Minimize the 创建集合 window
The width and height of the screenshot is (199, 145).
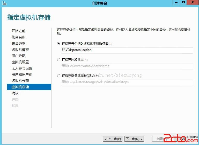click(176, 2)
